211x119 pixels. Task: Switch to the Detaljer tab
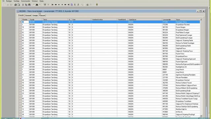35,16
